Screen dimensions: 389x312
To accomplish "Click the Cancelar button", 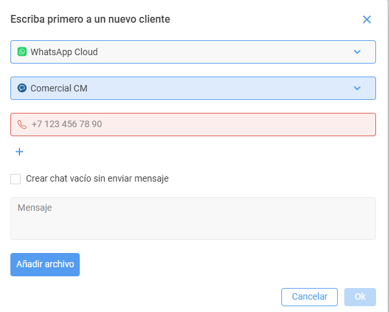I will click(309, 297).
